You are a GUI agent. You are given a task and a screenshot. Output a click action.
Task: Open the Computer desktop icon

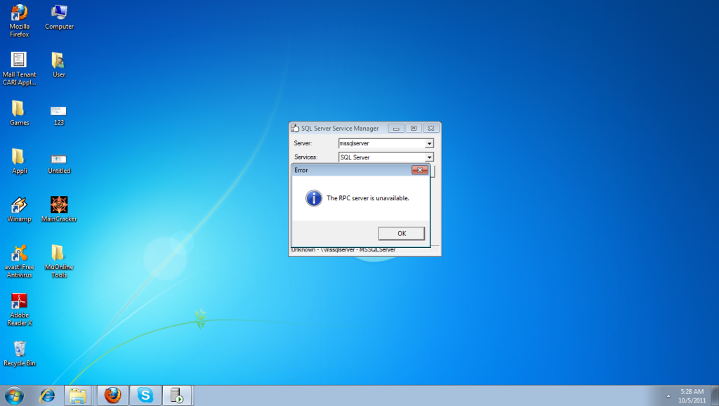(59, 18)
